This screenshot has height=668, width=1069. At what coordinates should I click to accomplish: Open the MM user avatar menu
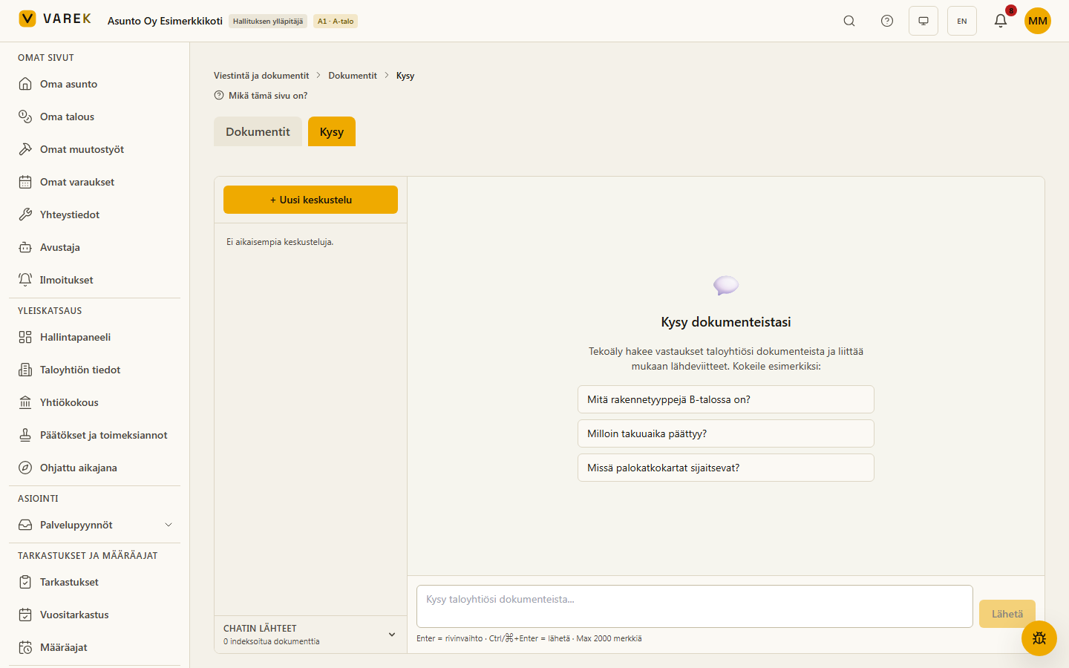coord(1038,21)
